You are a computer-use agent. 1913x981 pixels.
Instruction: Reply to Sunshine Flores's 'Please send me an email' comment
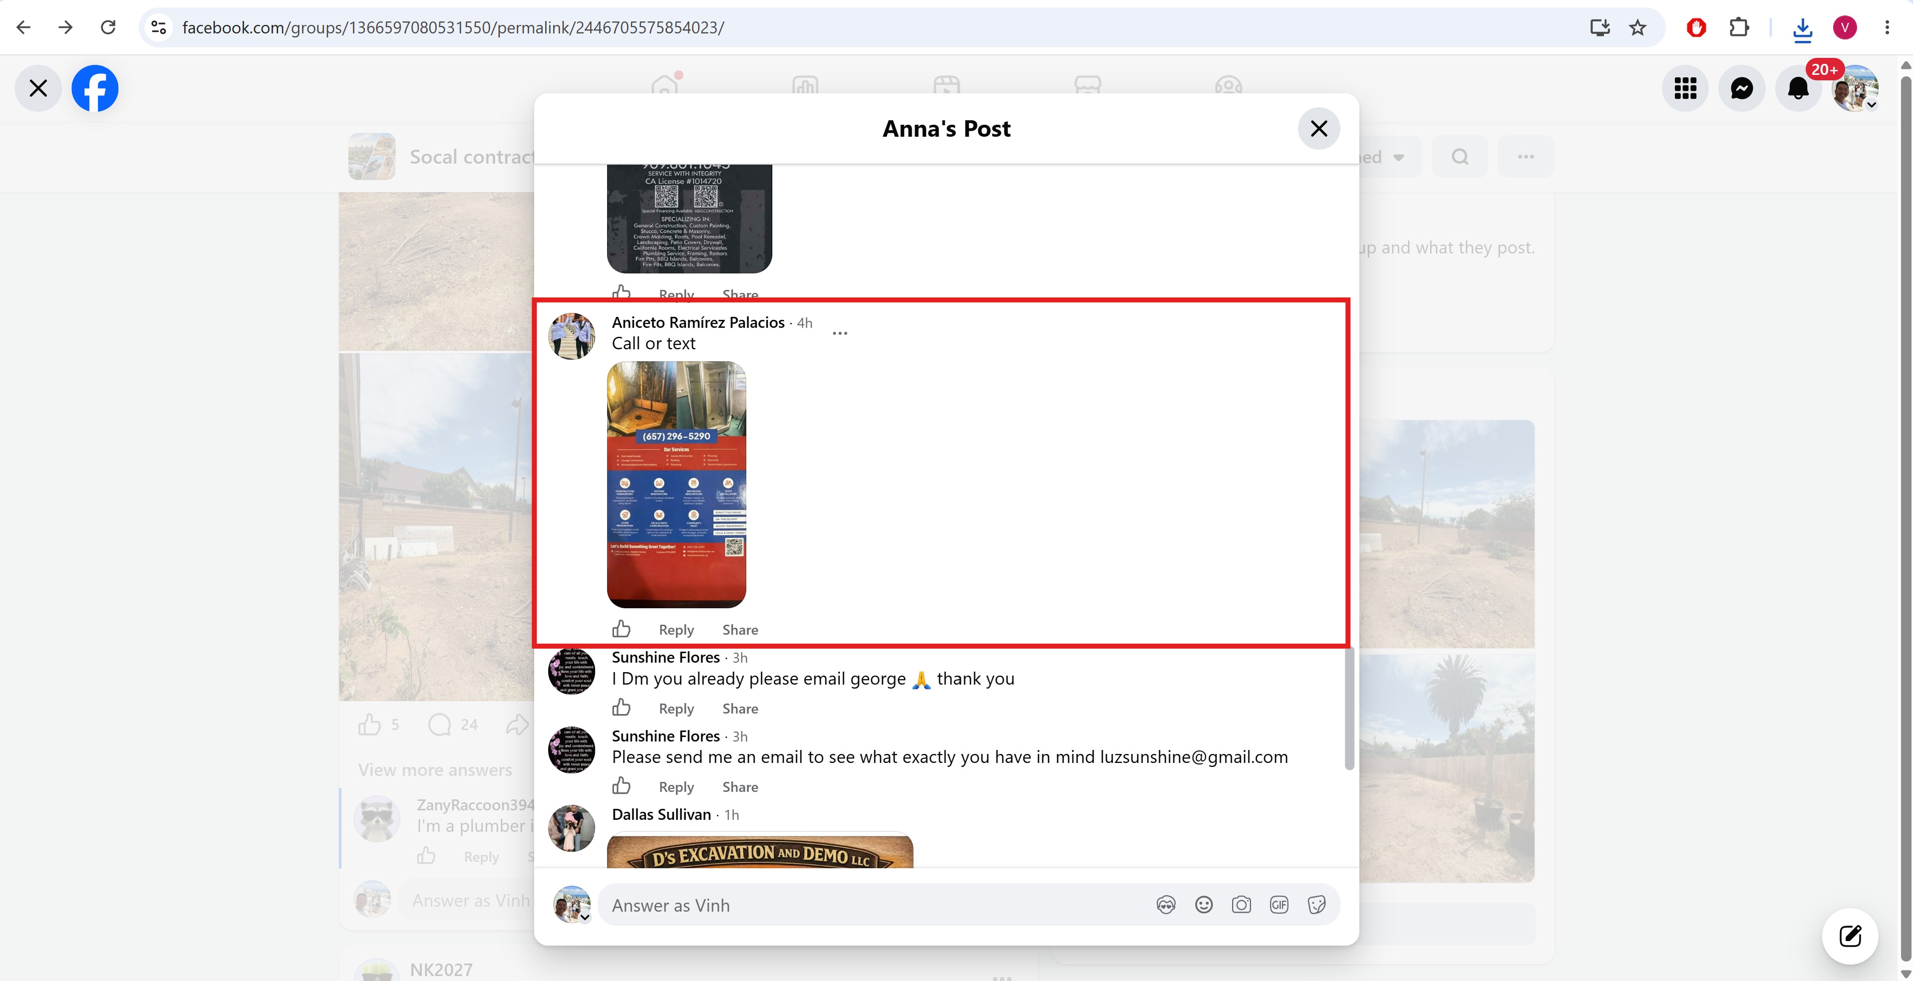(x=676, y=786)
